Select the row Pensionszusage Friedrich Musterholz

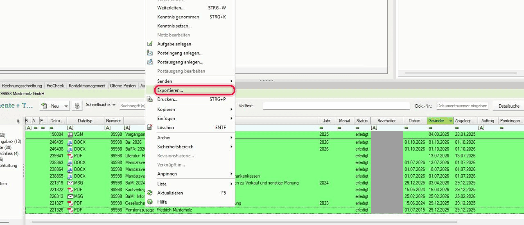[274, 210]
